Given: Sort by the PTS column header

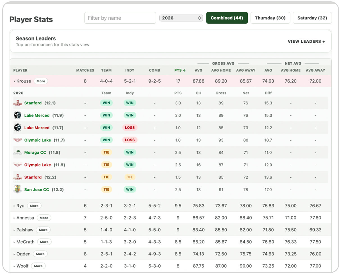Looking at the screenshot, I should tap(180, 70).
